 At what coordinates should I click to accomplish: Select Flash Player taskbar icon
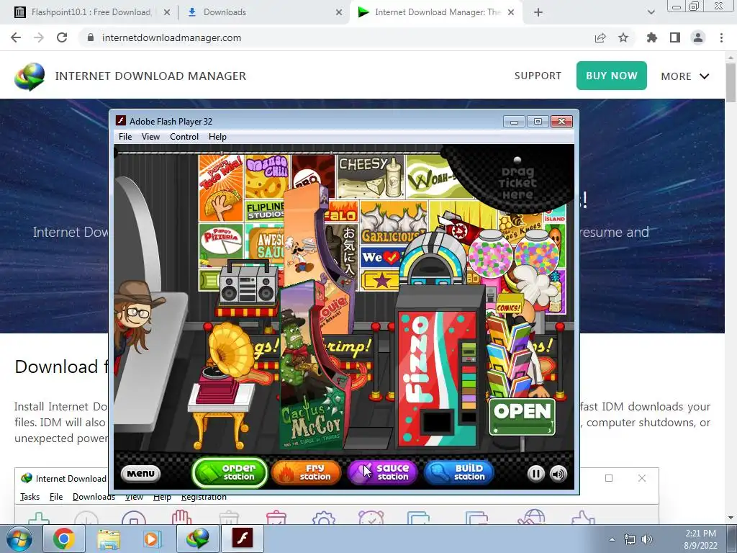(242, 539)
